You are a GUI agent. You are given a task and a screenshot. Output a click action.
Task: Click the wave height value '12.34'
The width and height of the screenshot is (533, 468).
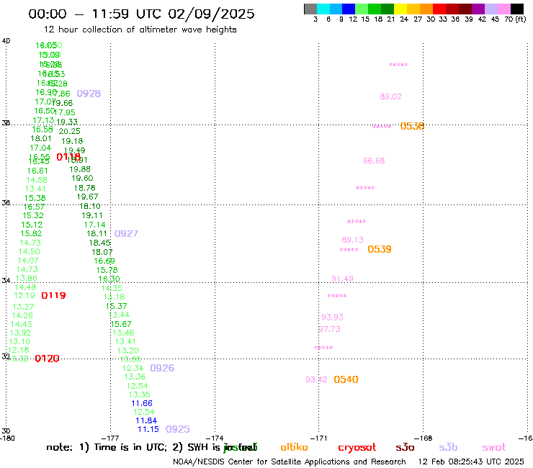click(133, 368)
